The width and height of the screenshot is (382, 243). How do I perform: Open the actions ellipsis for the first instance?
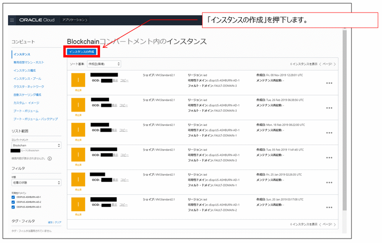click(x=329, y=83)
